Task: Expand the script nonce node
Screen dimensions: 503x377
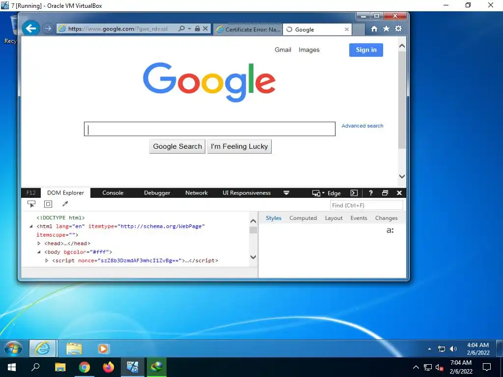Action: pyautogui.click(x=47, y=261)
